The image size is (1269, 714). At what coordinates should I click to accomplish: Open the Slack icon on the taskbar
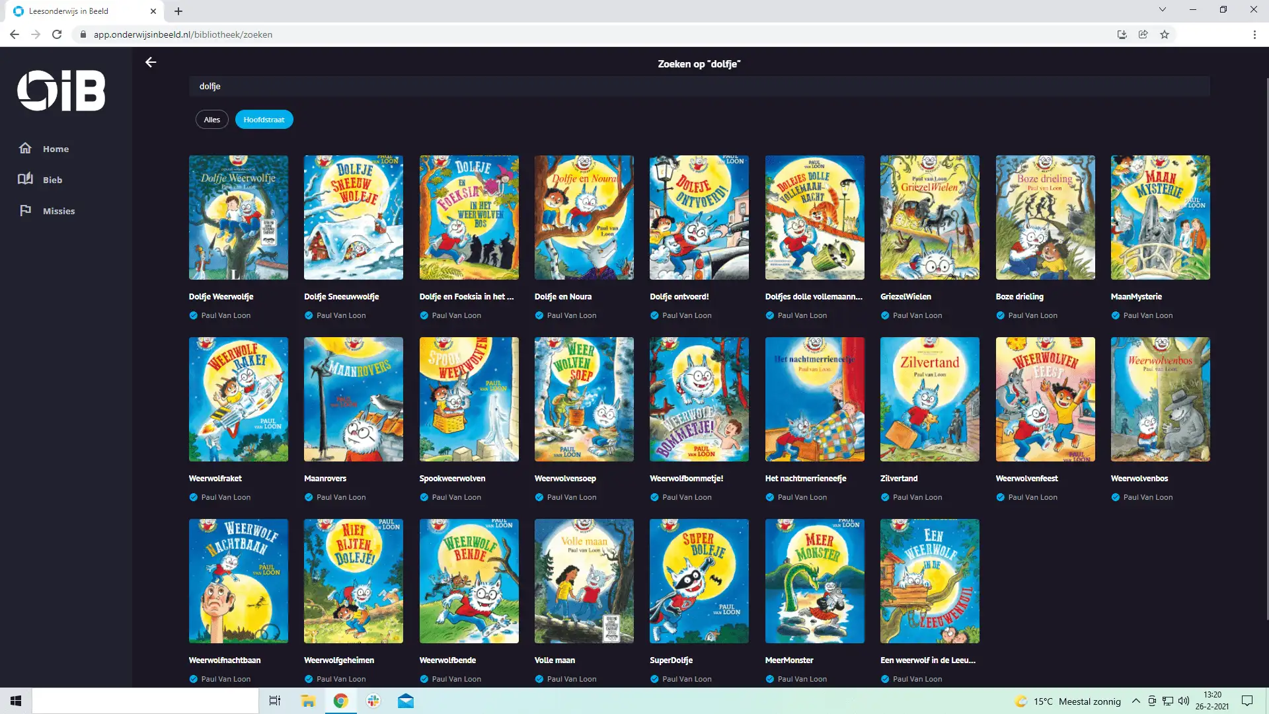[x=373, y=701]
